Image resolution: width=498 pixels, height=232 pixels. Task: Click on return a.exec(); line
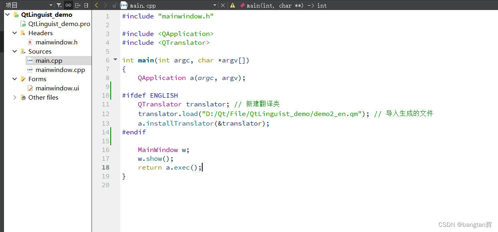(170, 167)
